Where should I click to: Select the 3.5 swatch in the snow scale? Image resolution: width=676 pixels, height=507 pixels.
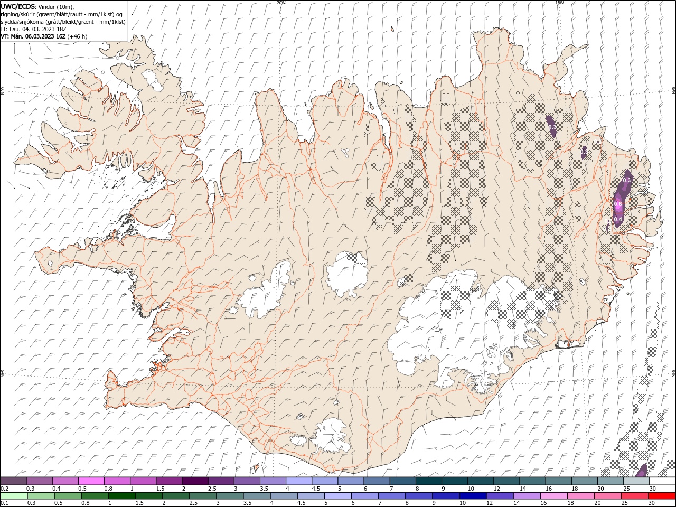click(273, 481)
